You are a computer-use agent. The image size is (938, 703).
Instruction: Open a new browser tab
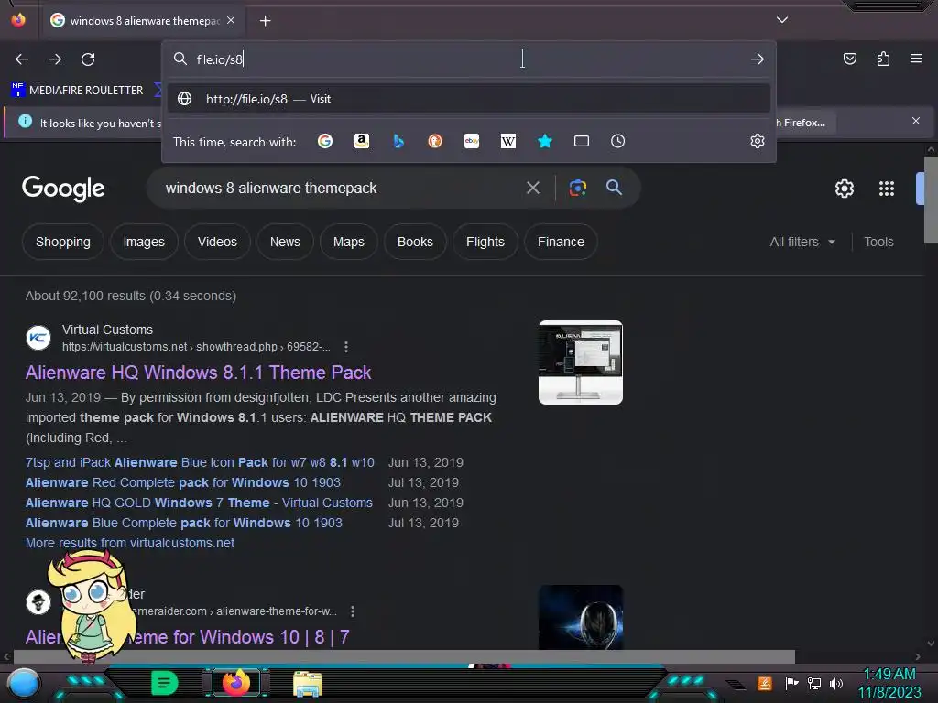click(x=265, y=21)
